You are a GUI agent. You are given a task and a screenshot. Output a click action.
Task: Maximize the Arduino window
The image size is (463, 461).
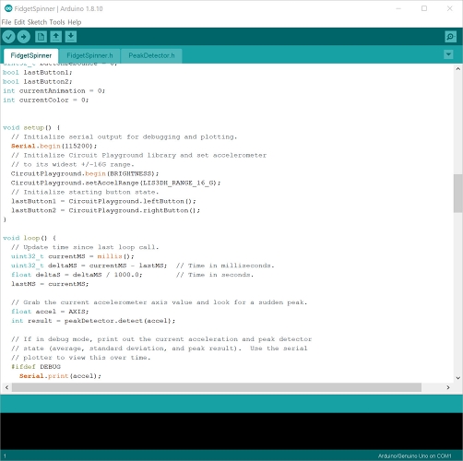point(424,8)
